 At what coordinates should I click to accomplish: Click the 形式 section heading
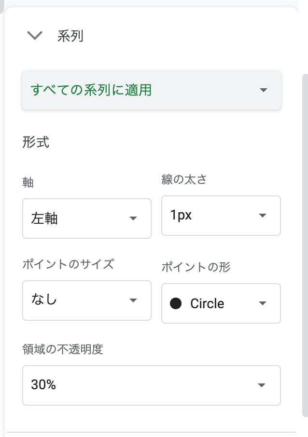pos(36,143)
